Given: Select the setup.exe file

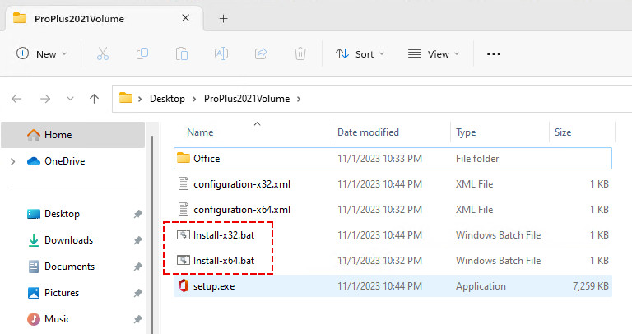Looking at the screenshot, I should (x=393, y=286).
